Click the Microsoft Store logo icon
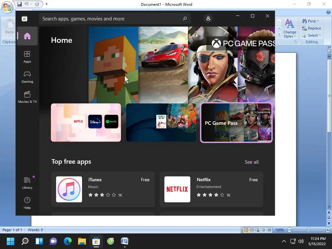Viewport: 332px width, 249px height. pyautogui.click(x=24, y=18)
